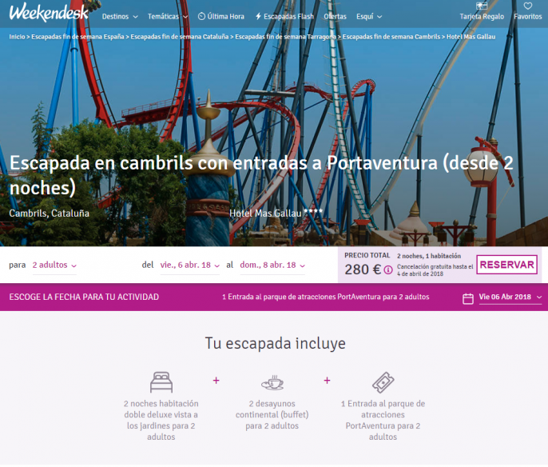
Task: Open the Última Hora menu item
Action: (221, 16)
